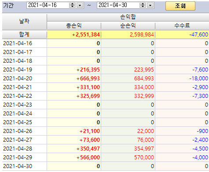Click the 순손익 column header

128,26
